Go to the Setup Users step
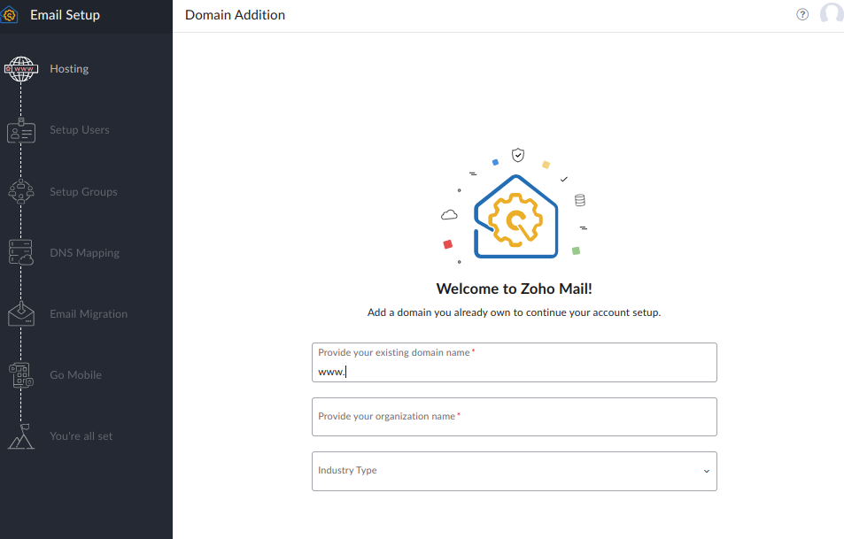This screenshot has width=844, height=539. 80,130
